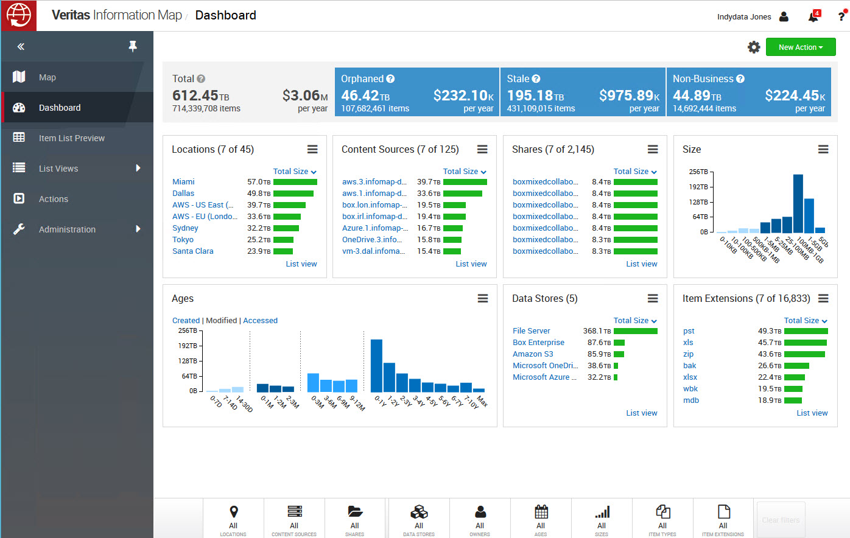Viewport: 850px width, 538px height.
Task: Open Locations List view link
Action: coord(301,264)
